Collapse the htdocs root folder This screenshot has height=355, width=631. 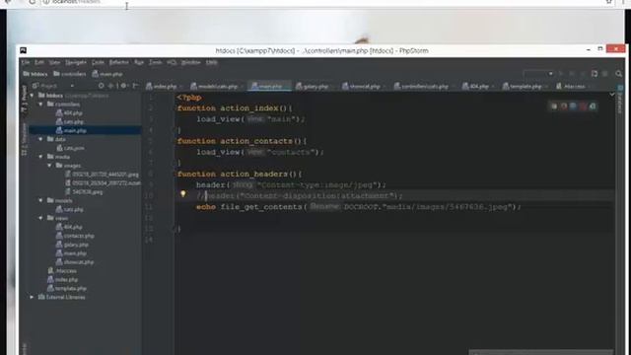32,96
